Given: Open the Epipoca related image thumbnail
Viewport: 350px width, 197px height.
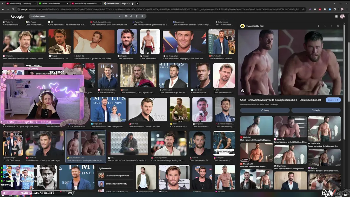Looking at the screenshot, I should (x=324, y=157).
